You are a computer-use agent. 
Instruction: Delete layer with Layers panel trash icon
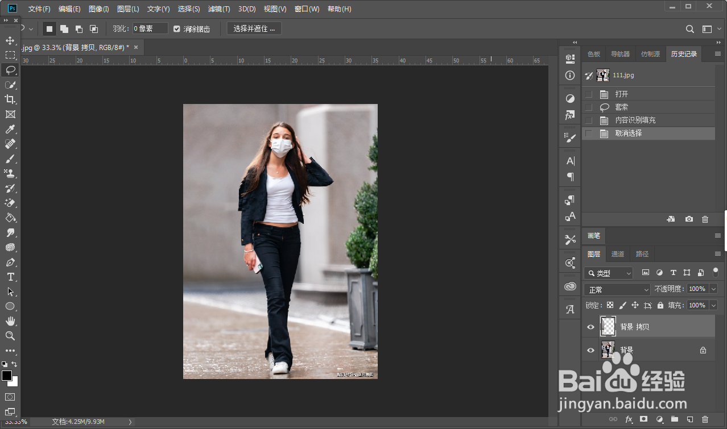tap(705, 419)
